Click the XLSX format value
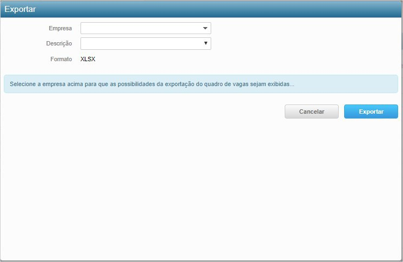Screen dimensions: 403x262 88,58
